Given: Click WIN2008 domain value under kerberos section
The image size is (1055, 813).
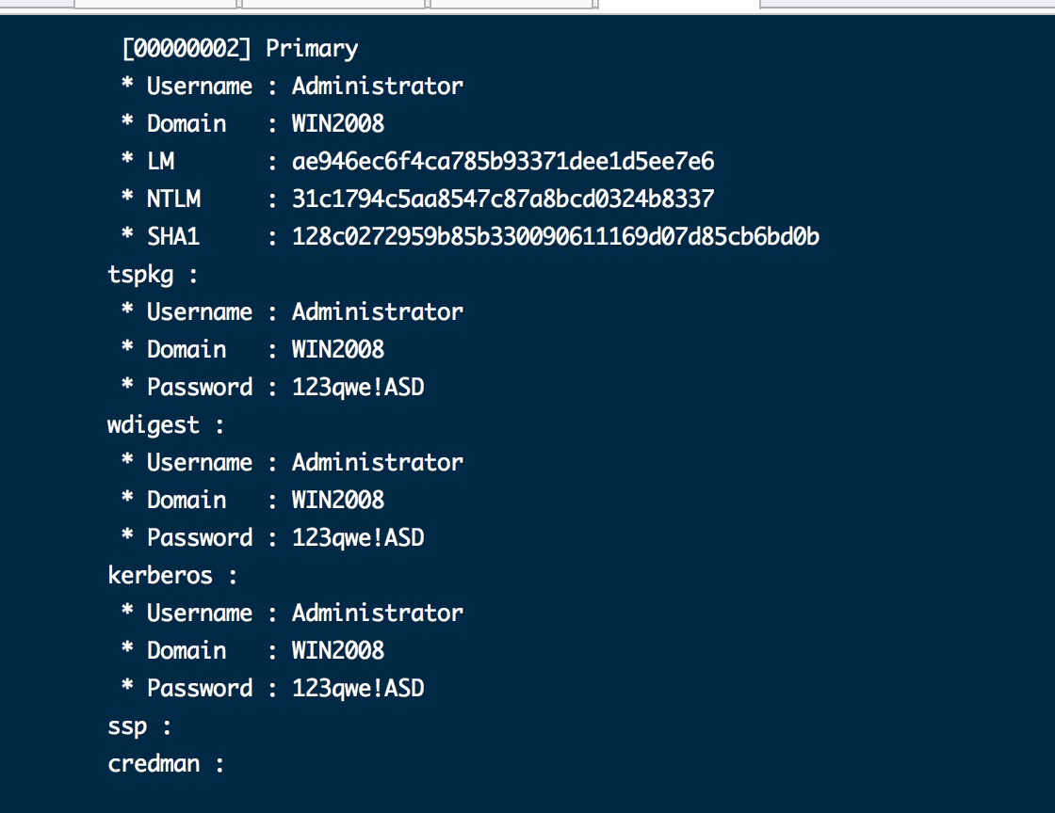Looking at the screenshot, I should (x=338, y=650).
